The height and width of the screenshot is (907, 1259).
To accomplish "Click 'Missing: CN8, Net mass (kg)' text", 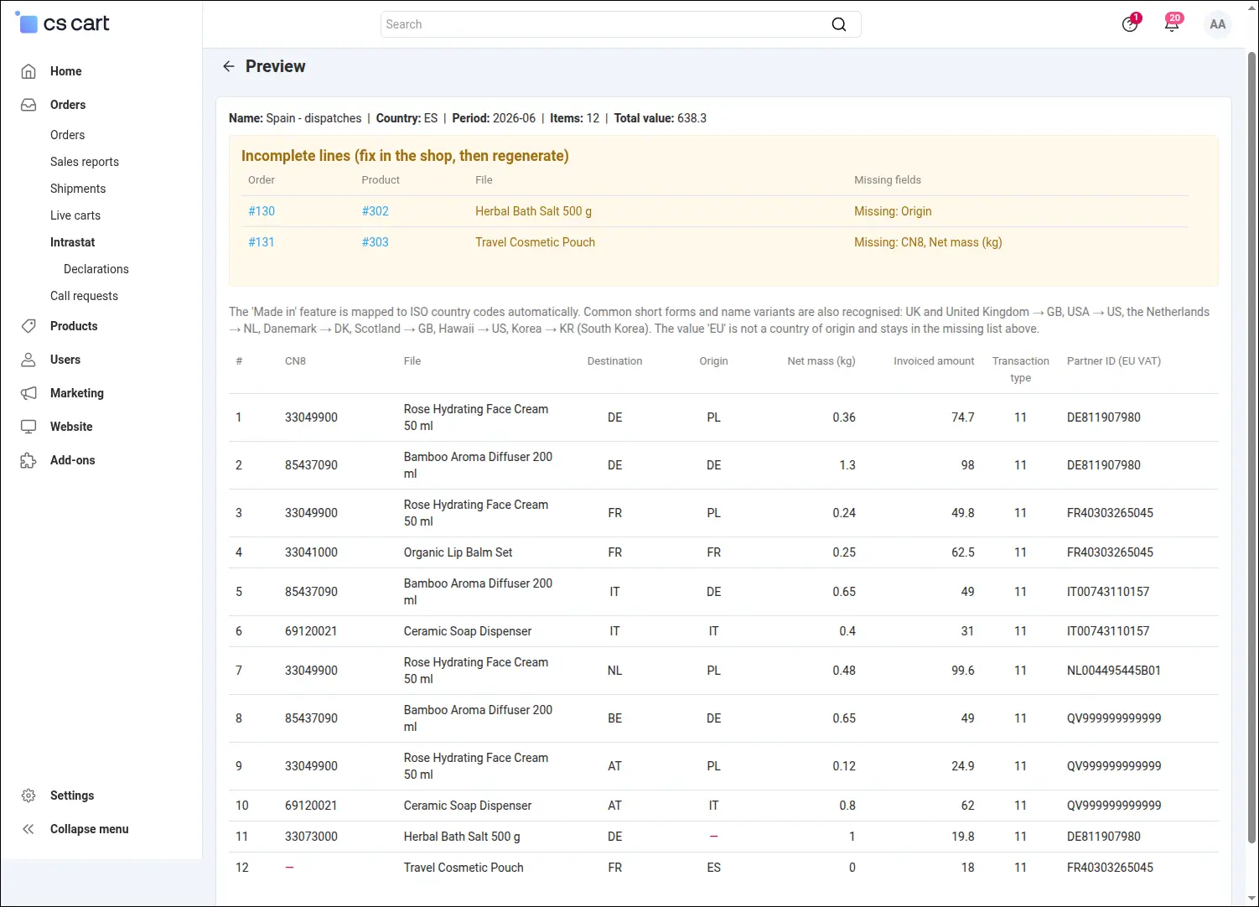I will (928, 242).
